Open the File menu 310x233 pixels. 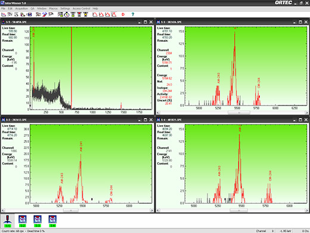[3, 8]
